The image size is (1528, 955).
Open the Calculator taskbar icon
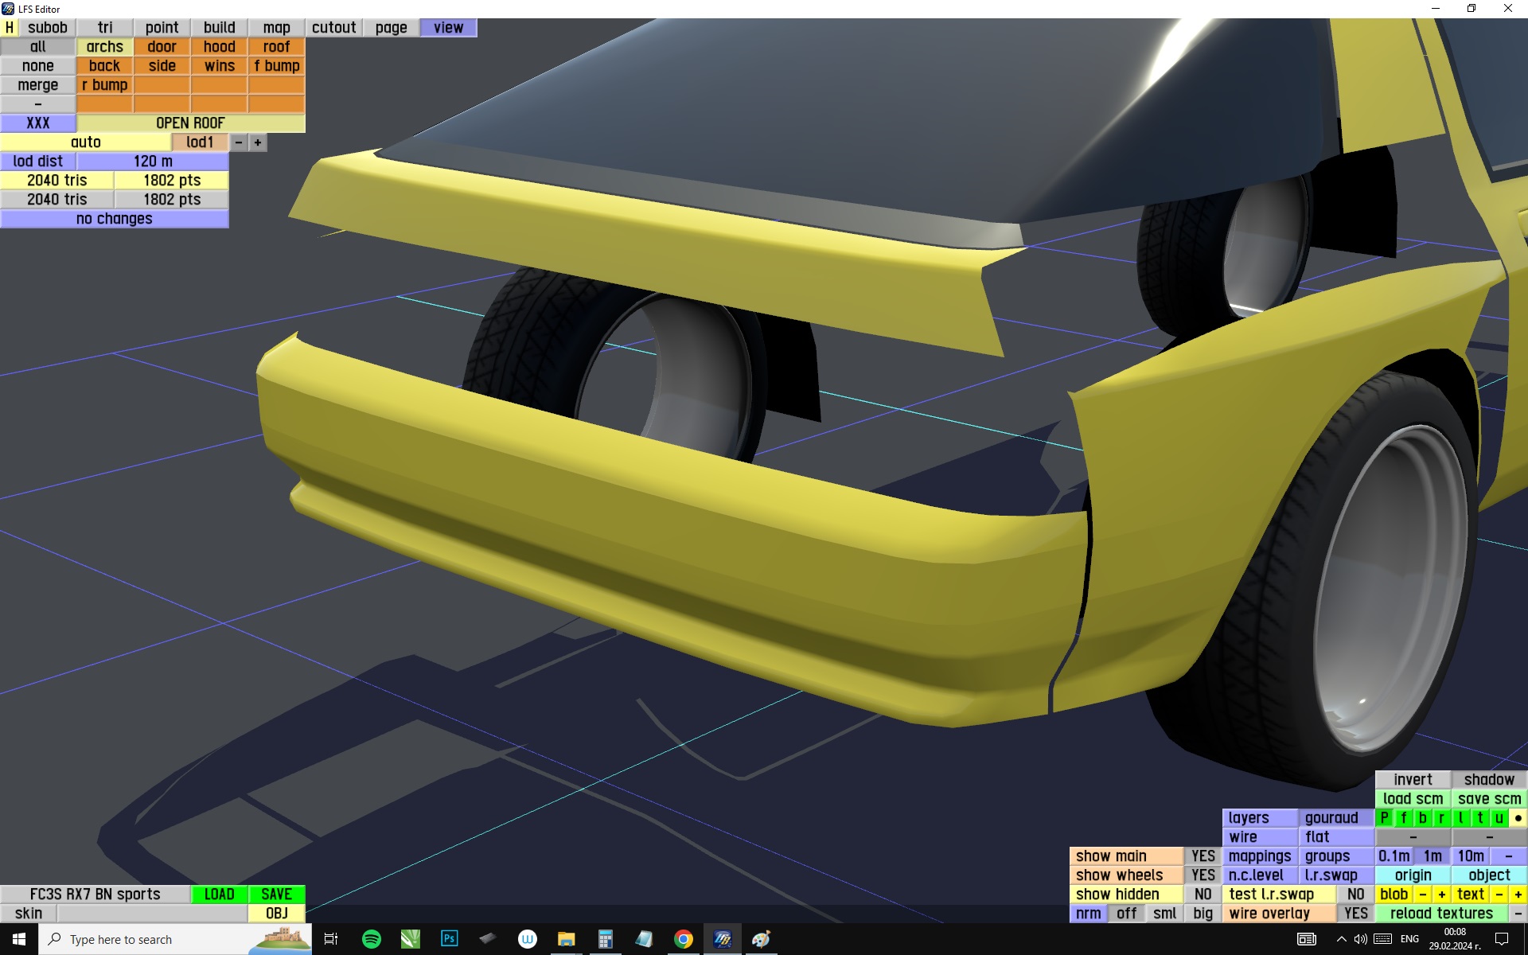click(605, 939)
